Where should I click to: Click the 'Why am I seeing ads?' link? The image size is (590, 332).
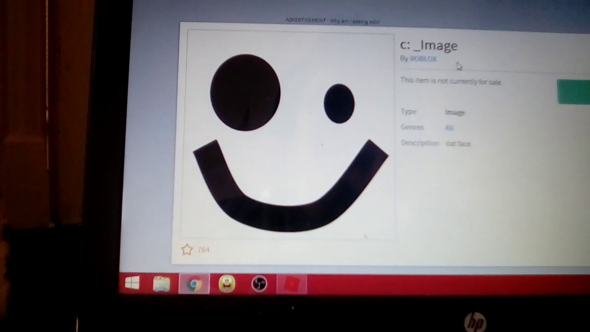pos(355,21)
